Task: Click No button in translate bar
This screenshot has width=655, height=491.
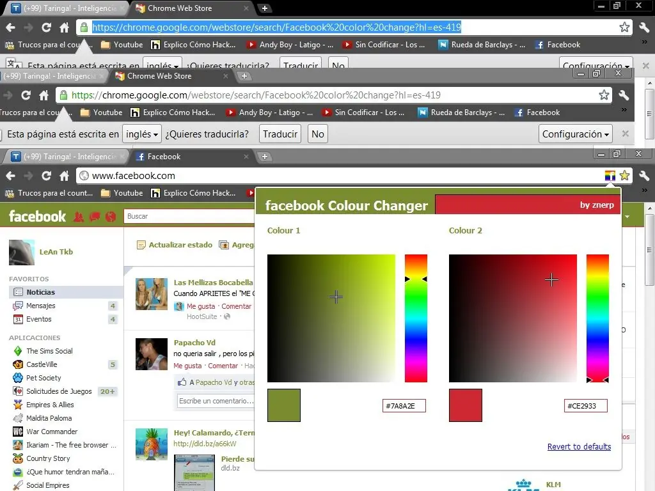Action: 317,134
